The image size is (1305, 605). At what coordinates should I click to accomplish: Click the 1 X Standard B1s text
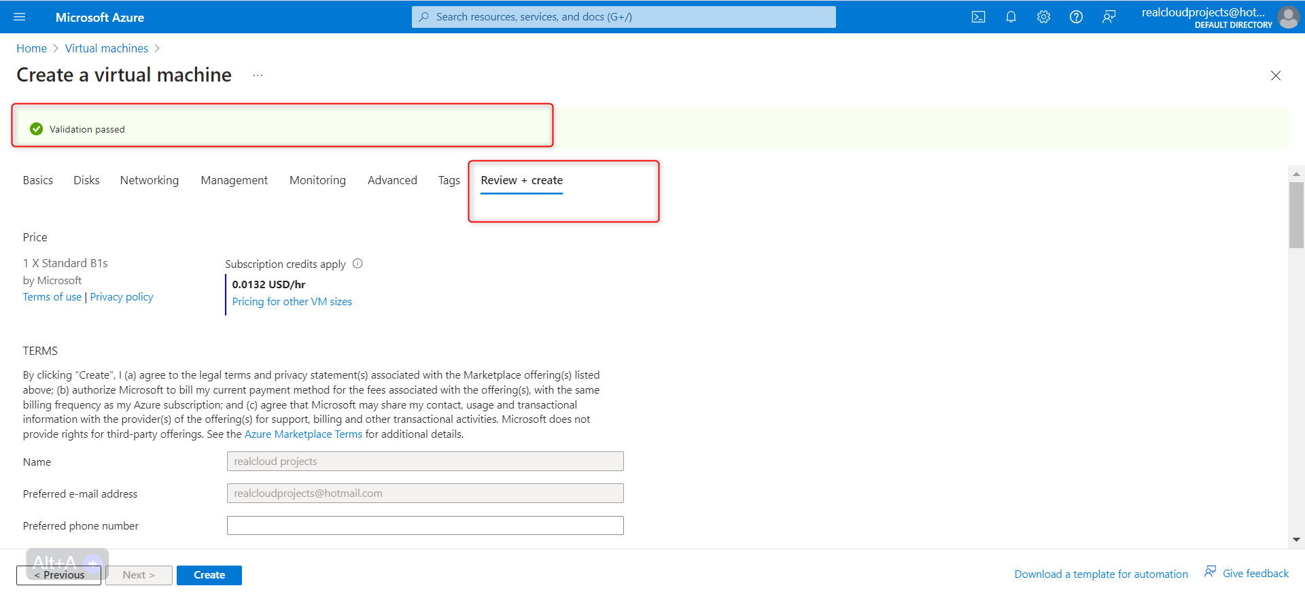point(65,263)
